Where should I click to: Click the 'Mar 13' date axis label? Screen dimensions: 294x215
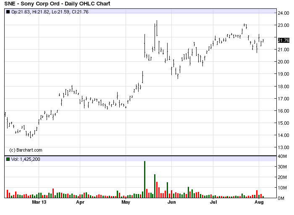click(x=39, y=202)
